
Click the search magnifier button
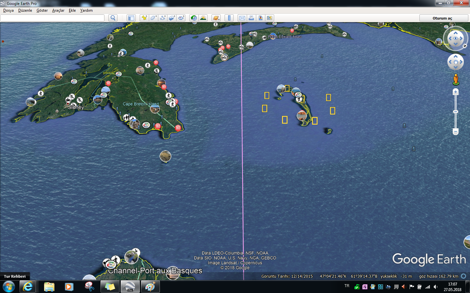[113, 18]
